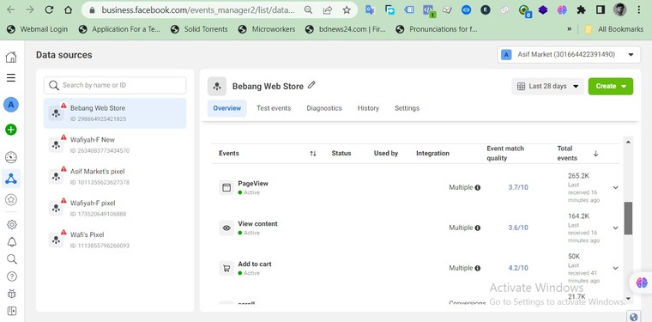Click the green Create button
The image size is (652, 322).
click(611, 86)
